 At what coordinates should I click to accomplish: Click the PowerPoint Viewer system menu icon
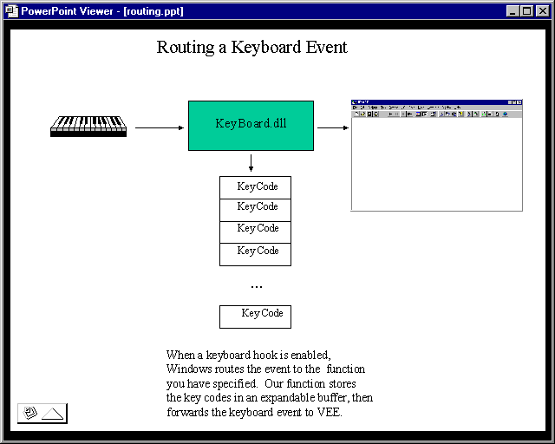click(11, 11)
